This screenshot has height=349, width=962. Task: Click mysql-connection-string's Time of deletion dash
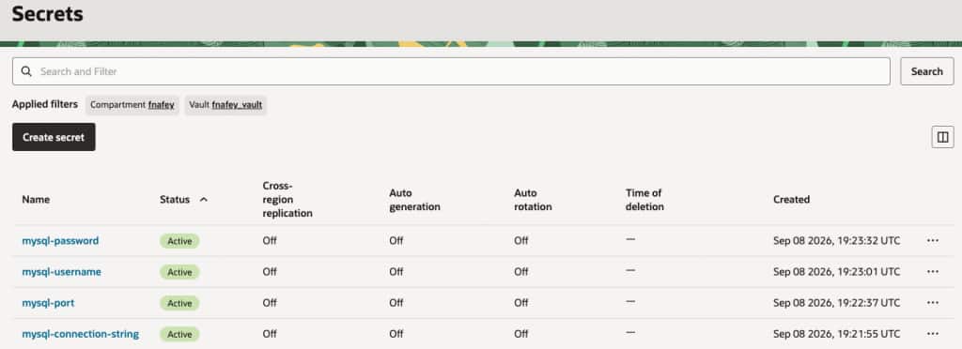[630, 332]
